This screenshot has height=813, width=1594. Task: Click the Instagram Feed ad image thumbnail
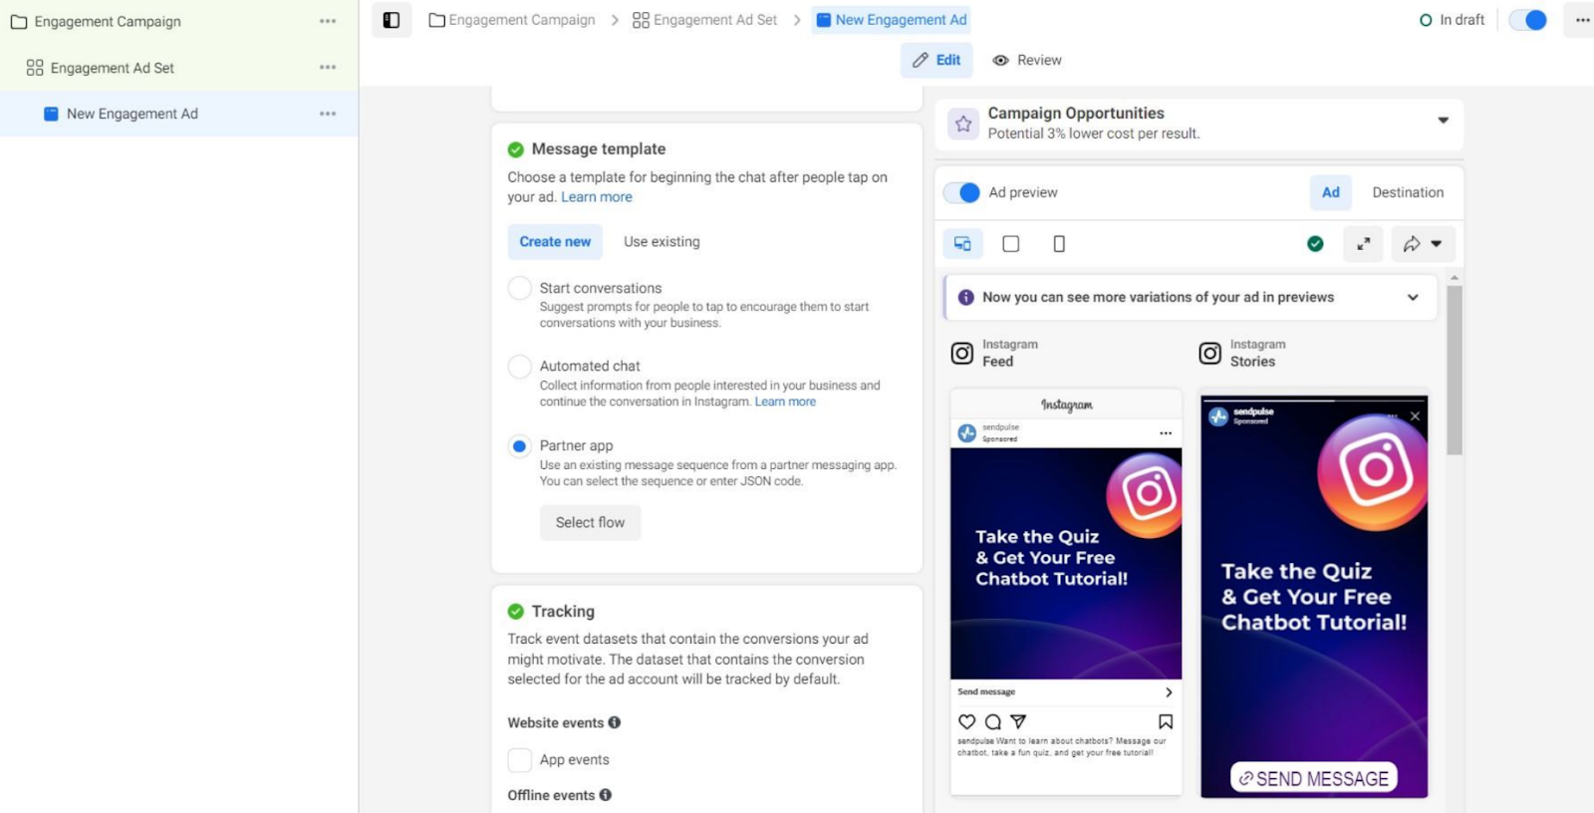(x=1066, y=564)
